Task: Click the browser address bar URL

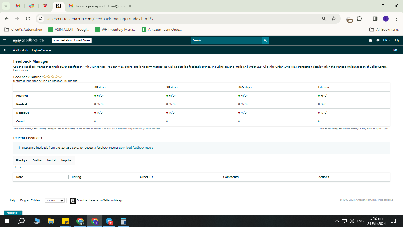Action: pos(100,19)
